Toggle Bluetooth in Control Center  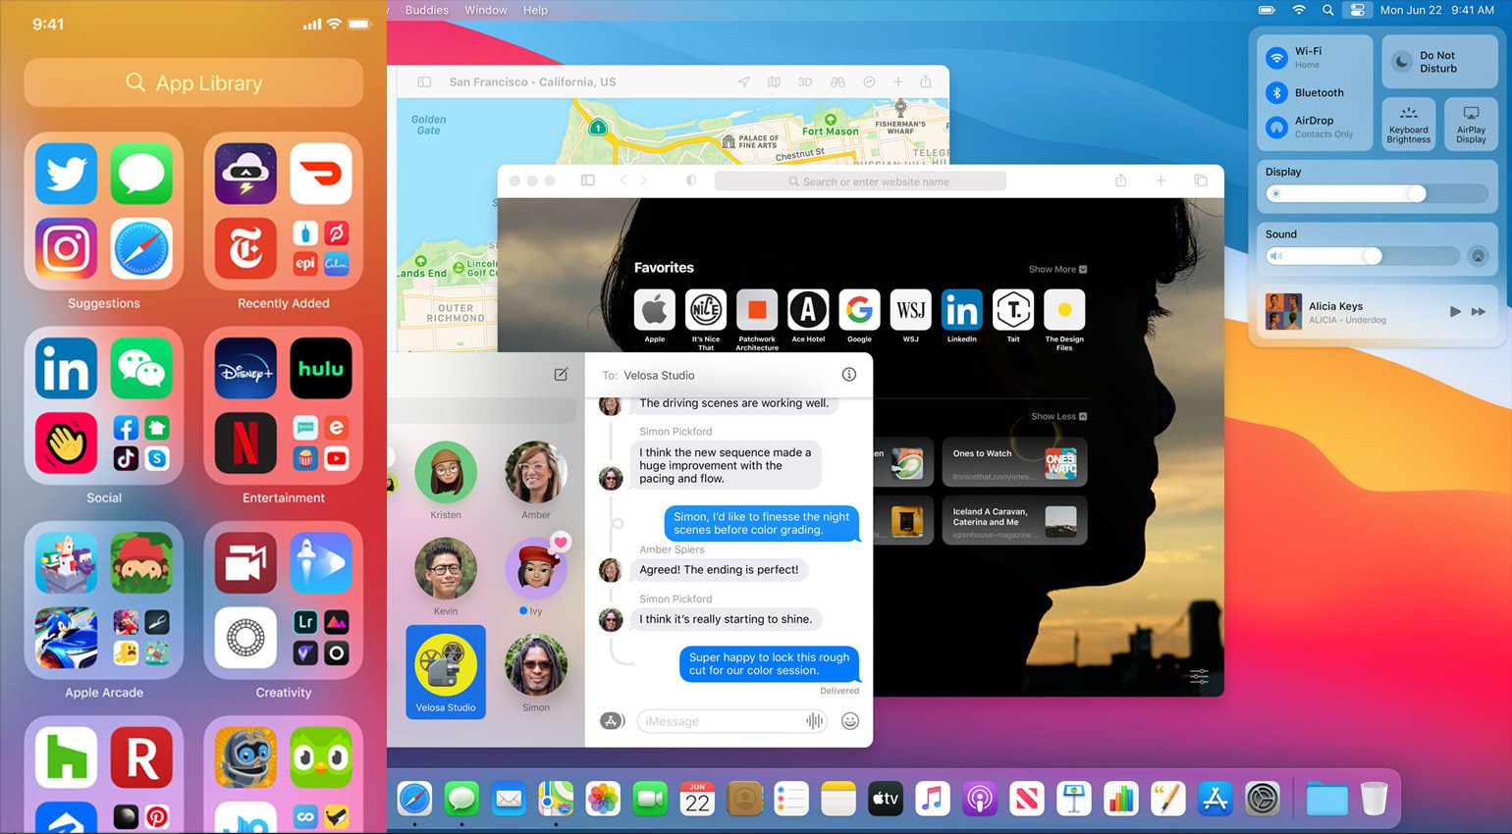click(1276, 92)
